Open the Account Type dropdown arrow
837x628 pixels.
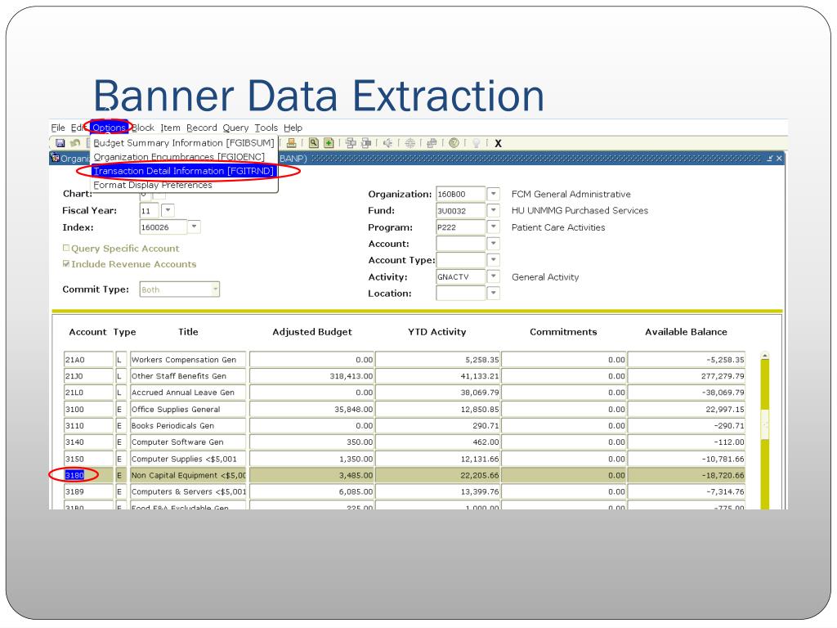coord(493,260)
